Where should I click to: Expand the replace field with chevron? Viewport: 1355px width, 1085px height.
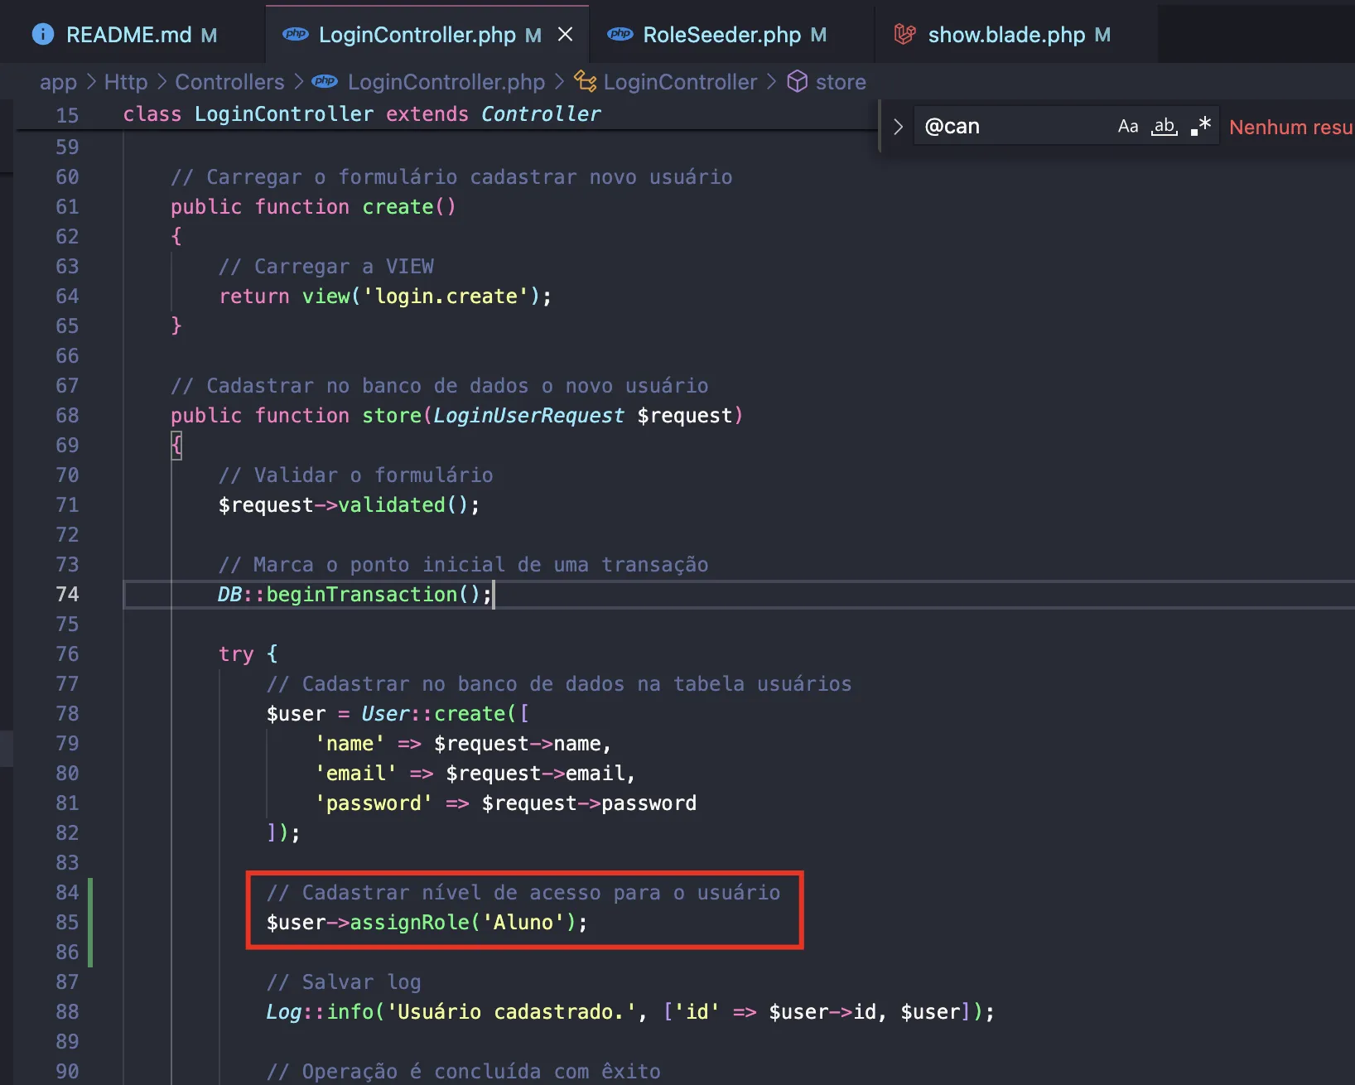[898, 127]
